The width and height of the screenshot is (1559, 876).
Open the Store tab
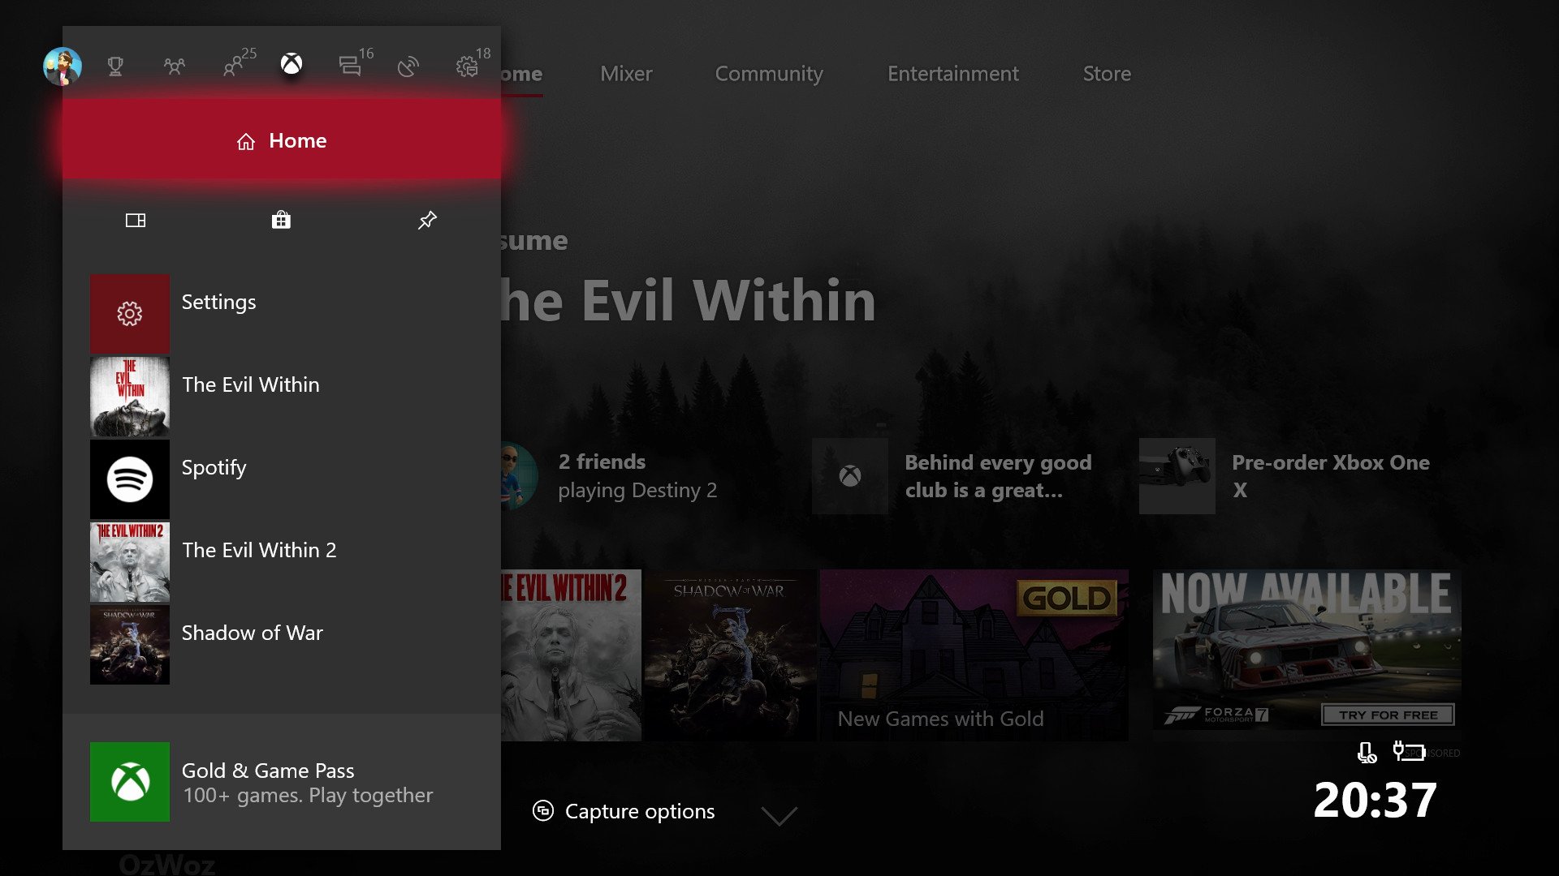pyautogui.click(x=1107, y=74)
